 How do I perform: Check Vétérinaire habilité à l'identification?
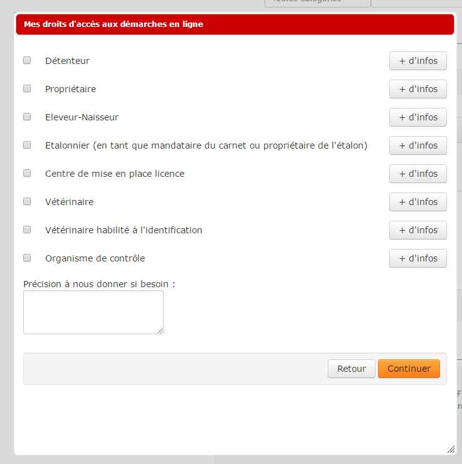tap(27, 229)
